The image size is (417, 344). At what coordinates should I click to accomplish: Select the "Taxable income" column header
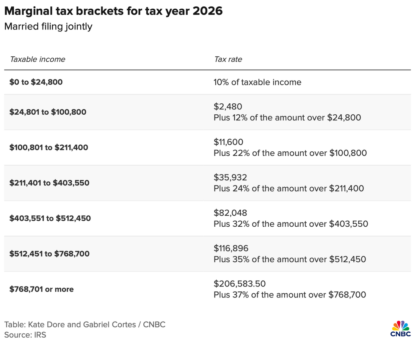click(x=38, y=59)
